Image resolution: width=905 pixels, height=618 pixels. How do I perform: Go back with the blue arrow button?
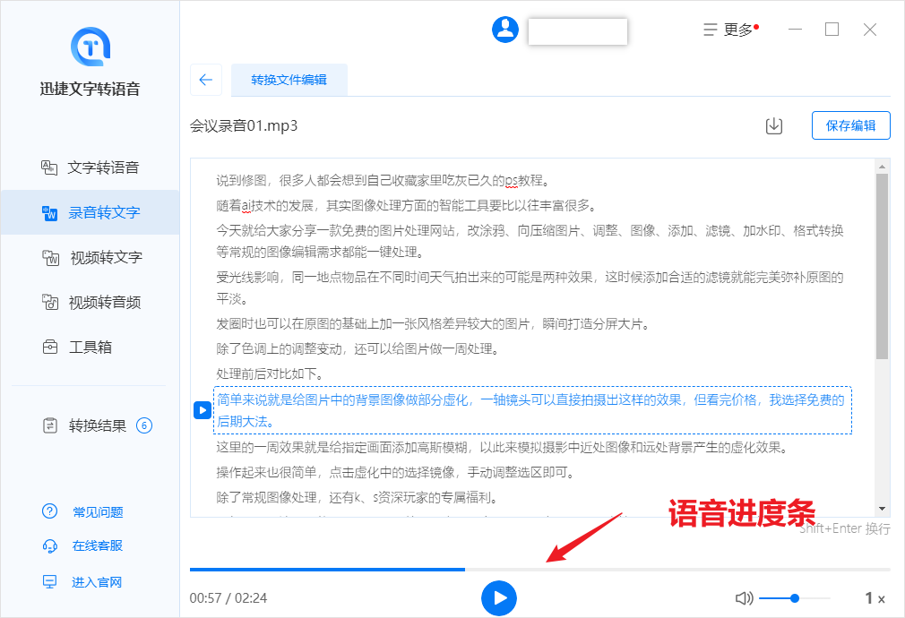(206, 80)
